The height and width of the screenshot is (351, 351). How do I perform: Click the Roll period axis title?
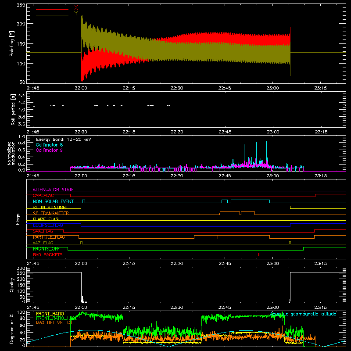point(13,109)
